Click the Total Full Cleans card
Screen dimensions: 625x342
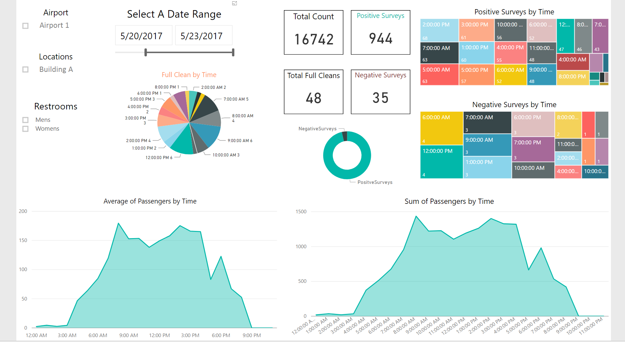(313, 92)
